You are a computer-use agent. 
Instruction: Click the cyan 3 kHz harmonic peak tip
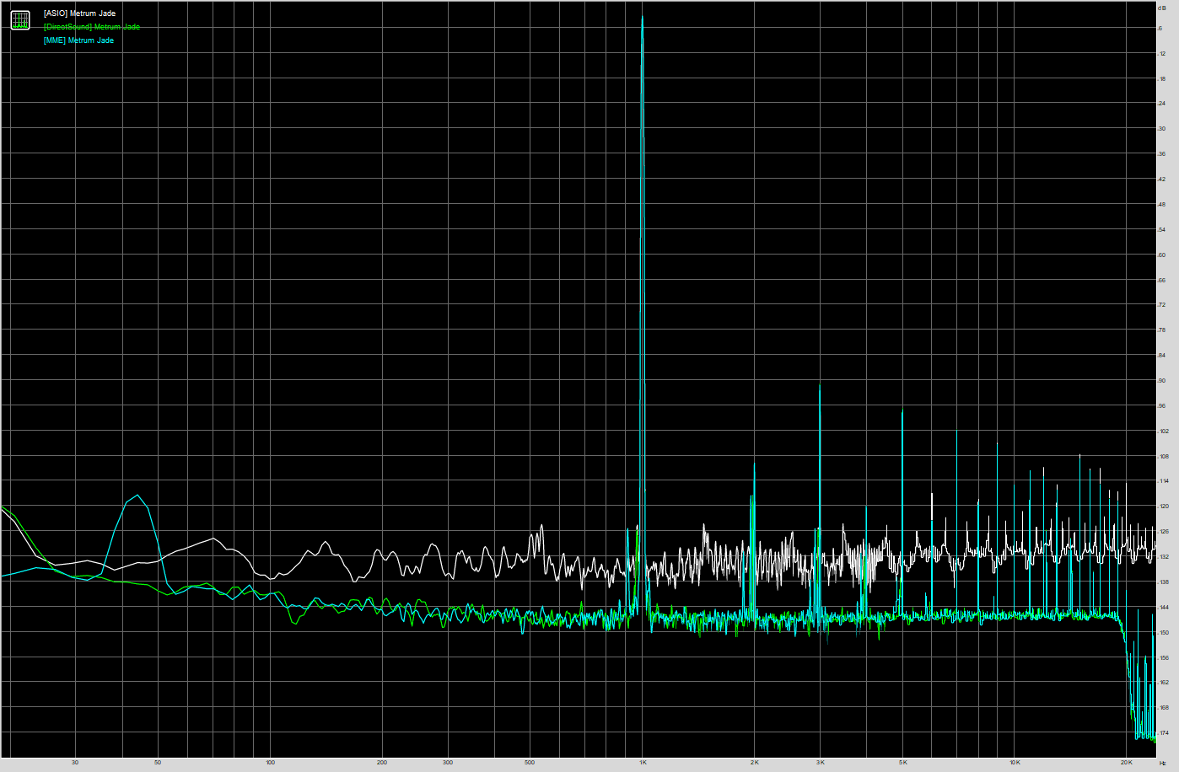coord(820,385)
